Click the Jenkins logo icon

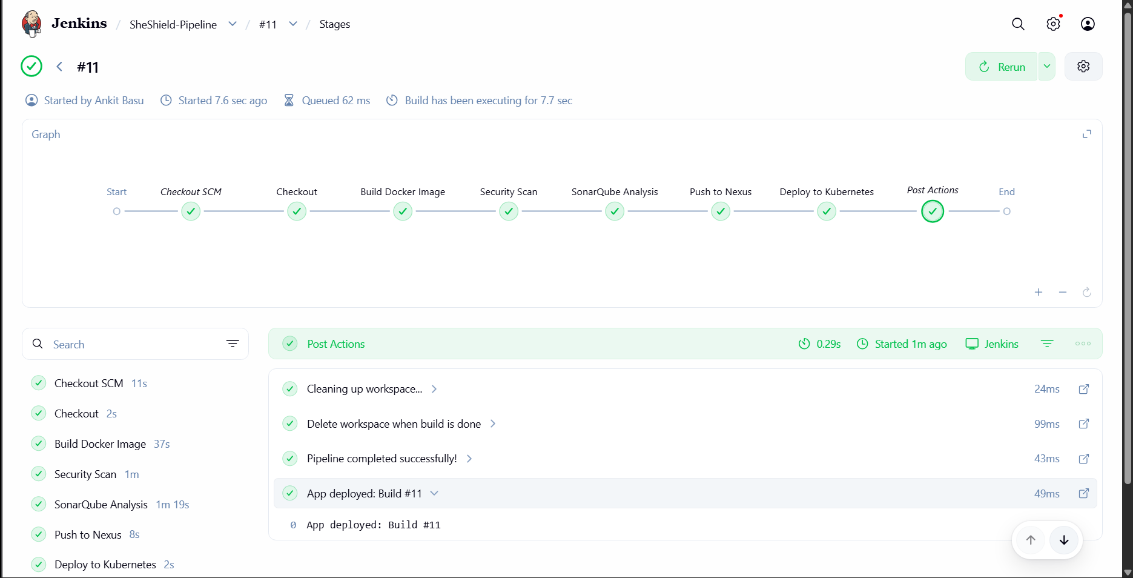click(31, 24)
